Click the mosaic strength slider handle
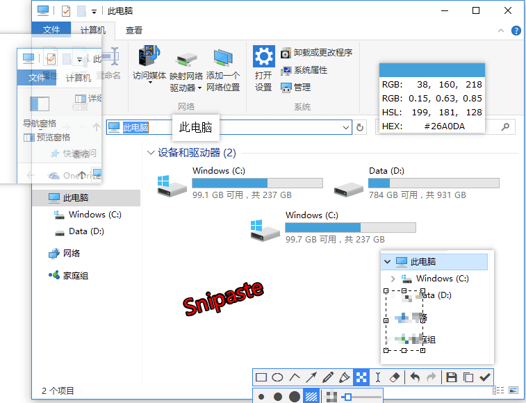Screen dimensions: 526x403 [x=348, y=397]
